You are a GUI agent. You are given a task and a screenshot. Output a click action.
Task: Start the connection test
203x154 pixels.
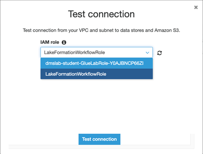99,139
